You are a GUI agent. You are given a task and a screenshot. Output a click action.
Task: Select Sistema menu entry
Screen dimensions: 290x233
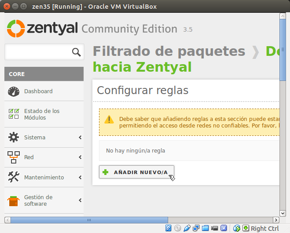(44, 138)
